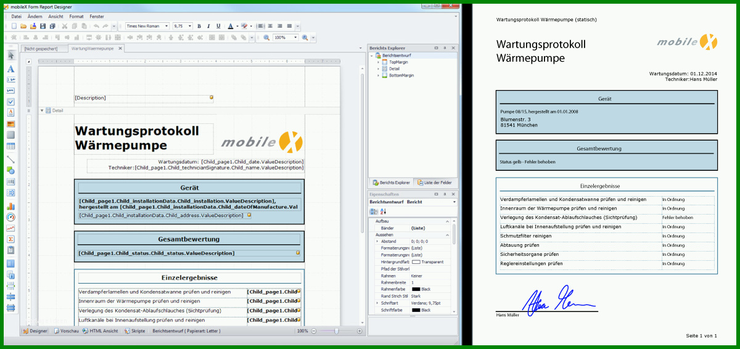The height and width of the screenshot is (349, 740).
Task: Expand the Schriftart property
Action: click(377, 303)
